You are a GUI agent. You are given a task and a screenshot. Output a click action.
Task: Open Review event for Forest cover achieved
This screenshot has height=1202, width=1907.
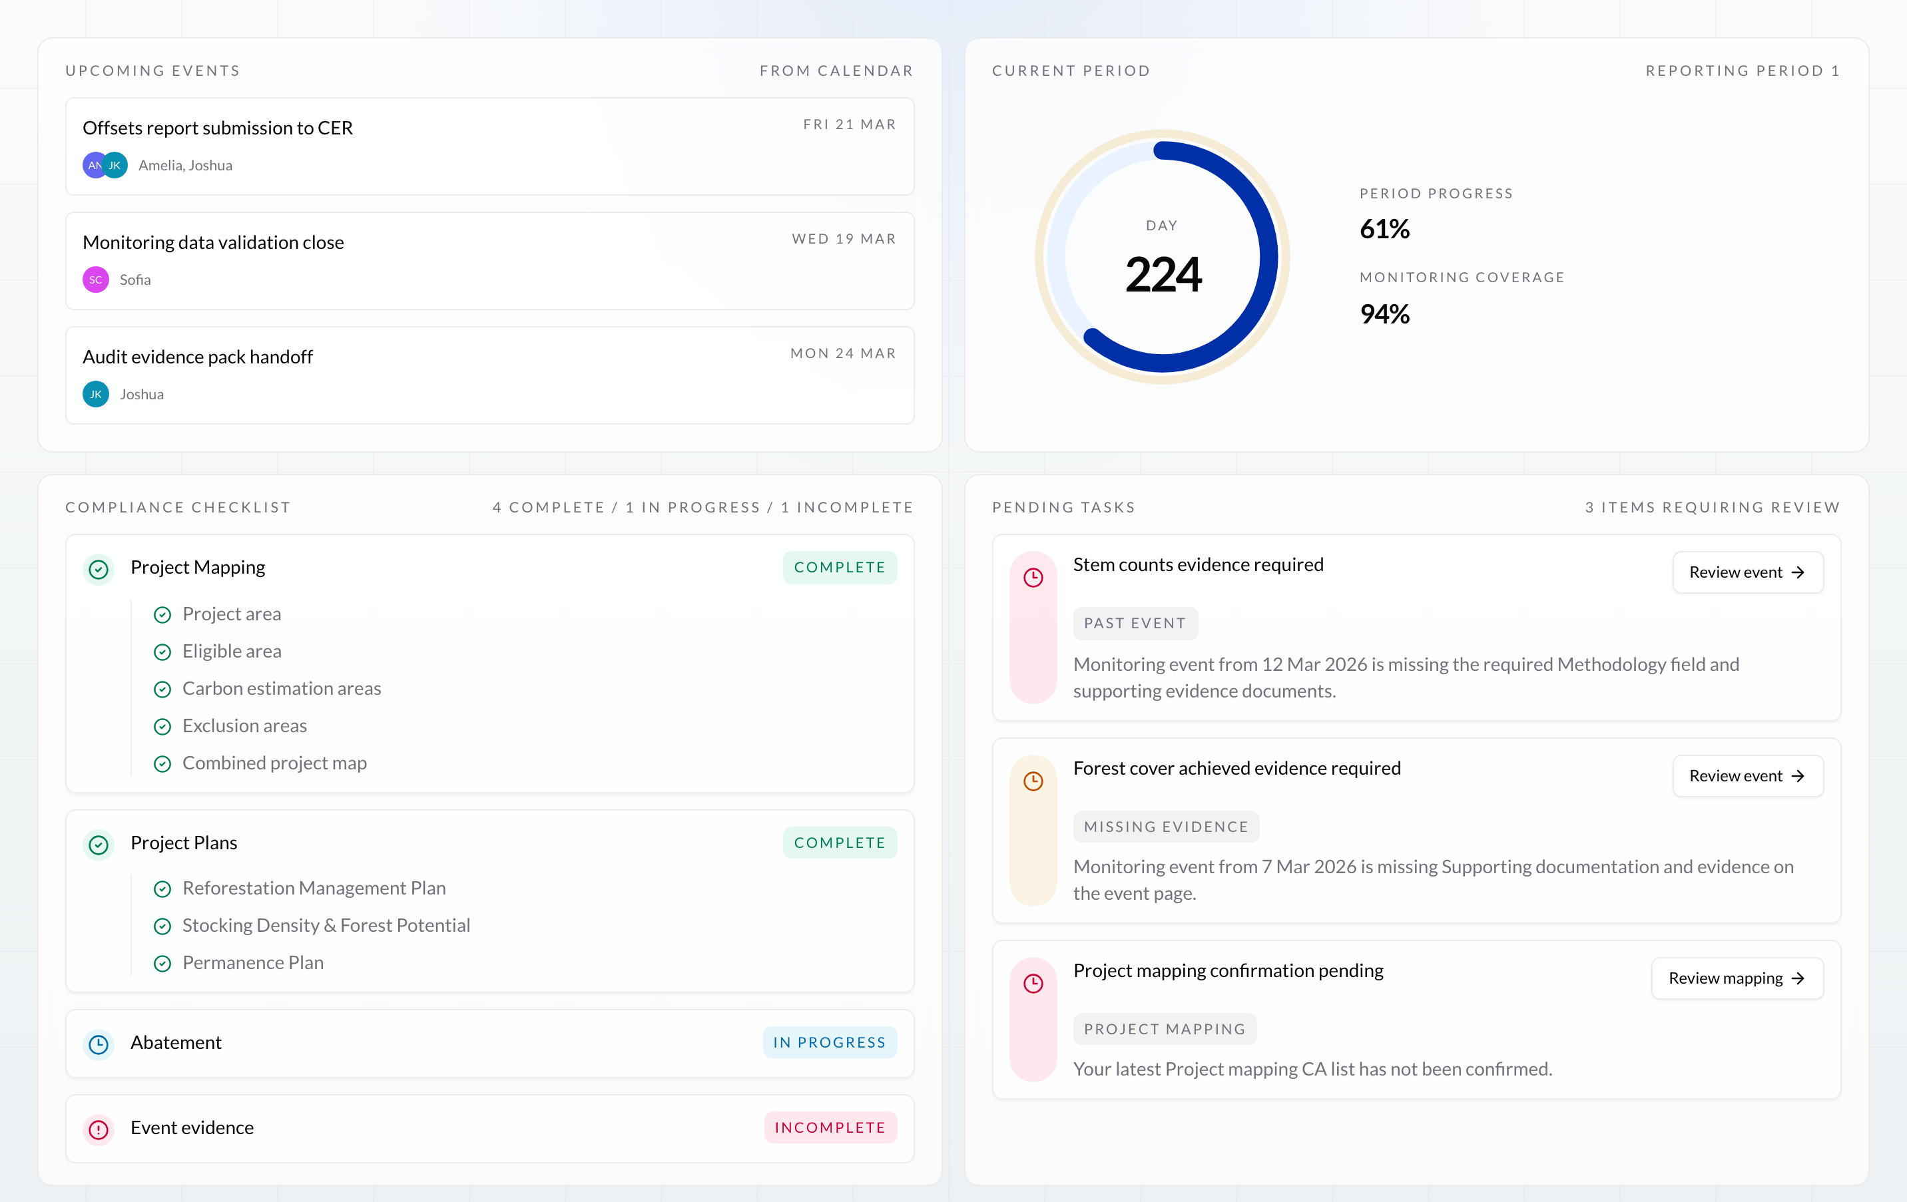(x=1748, y=775)
